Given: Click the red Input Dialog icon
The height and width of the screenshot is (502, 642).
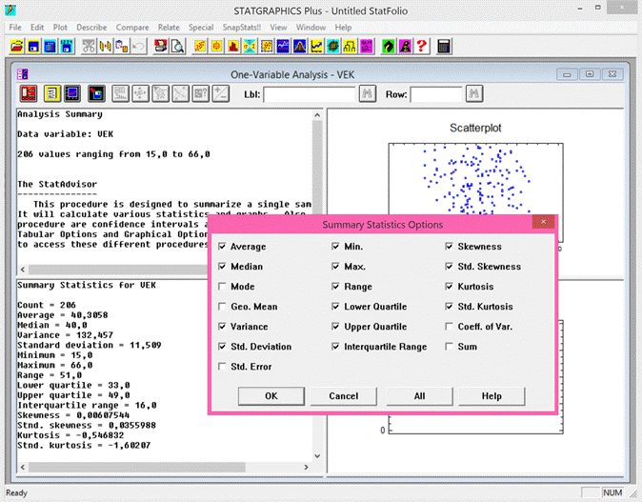Looking at the screenshot, I should pyautogui.click(x=29, y=93).
